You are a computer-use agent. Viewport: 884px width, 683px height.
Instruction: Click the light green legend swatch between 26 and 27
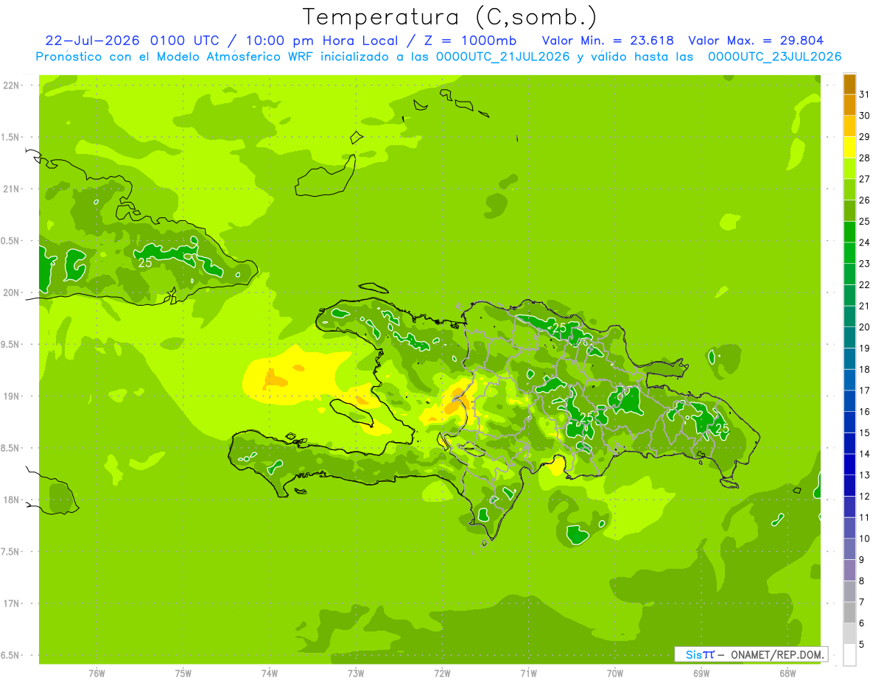click(849, 190)
